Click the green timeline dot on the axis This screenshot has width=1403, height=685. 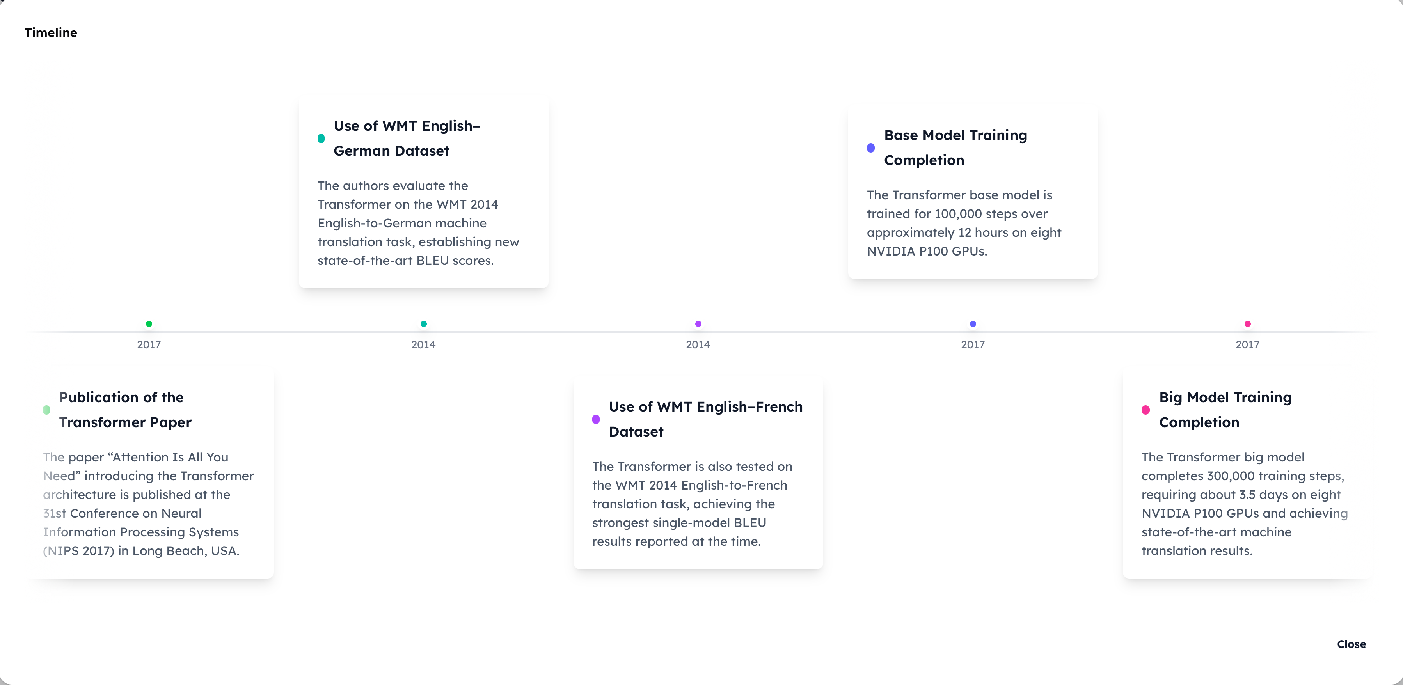pyautogui.click(x=149, y=324)
